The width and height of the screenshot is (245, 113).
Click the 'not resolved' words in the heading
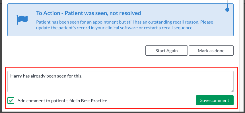[125, 13]
